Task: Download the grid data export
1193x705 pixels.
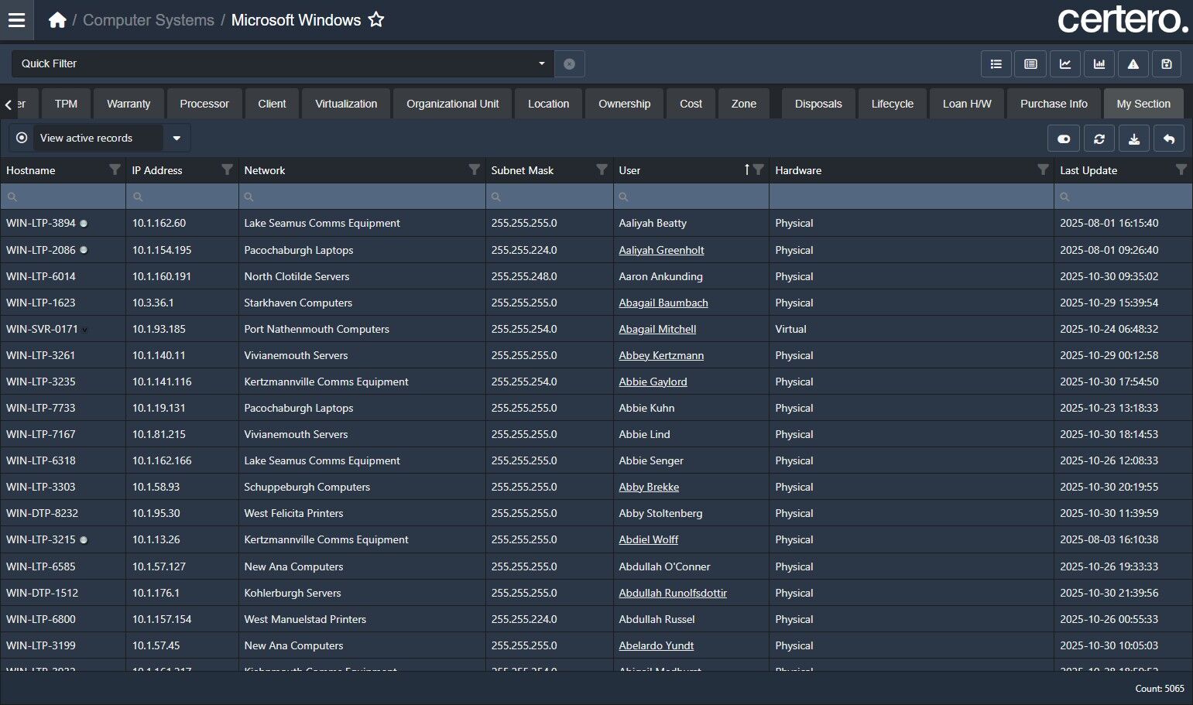Action: coord(1134,139)
